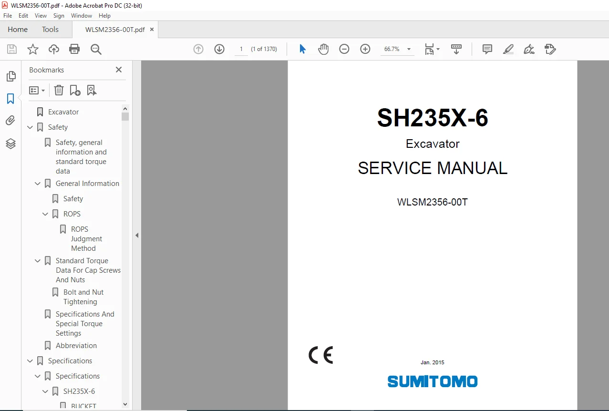Open Bolt and Nut Tightening bookmark
The width and height of the screenshot is (609, 411).
pos(83,297)
